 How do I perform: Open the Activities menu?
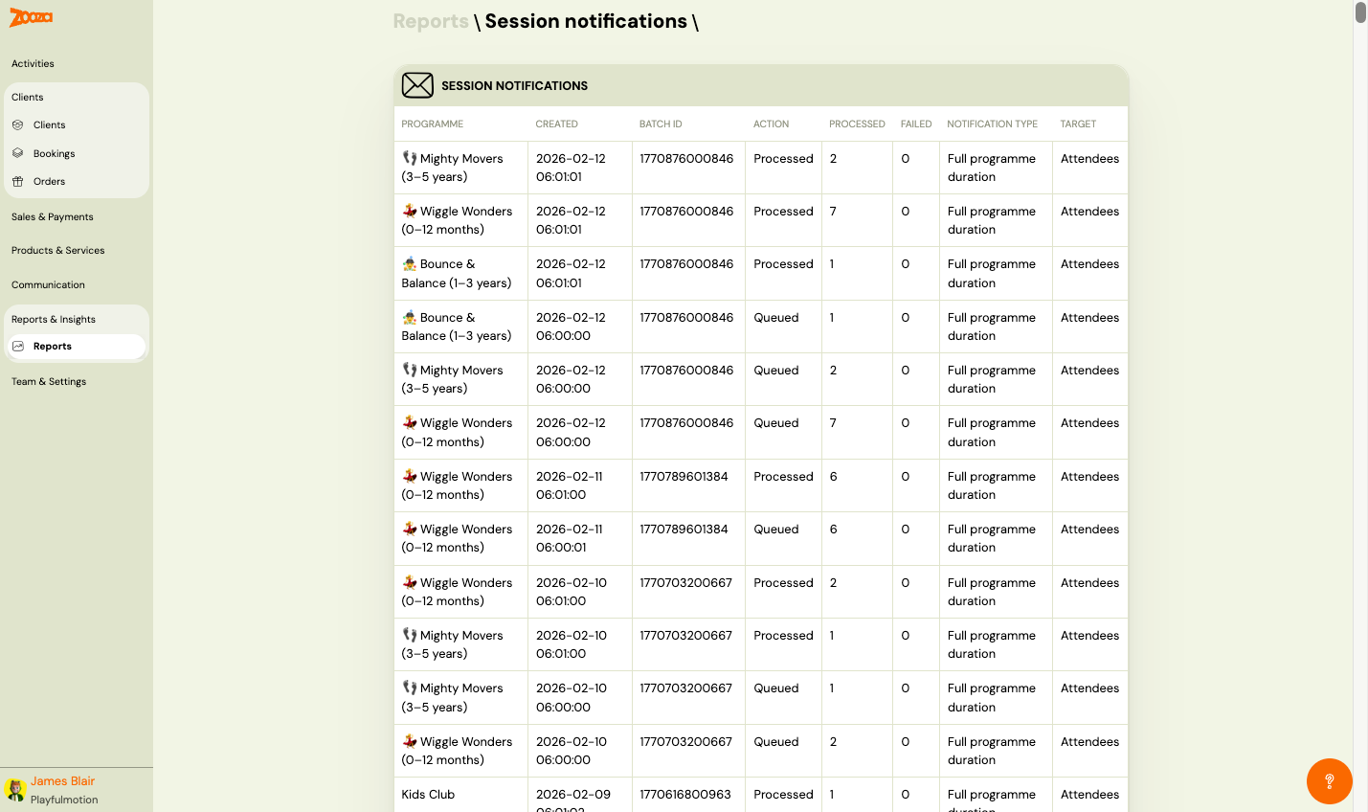click(x=32, y=63)
